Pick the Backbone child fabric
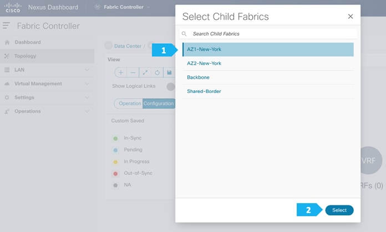Image resolution: width=386 pixels, height=232 pixels. point(268,78)
